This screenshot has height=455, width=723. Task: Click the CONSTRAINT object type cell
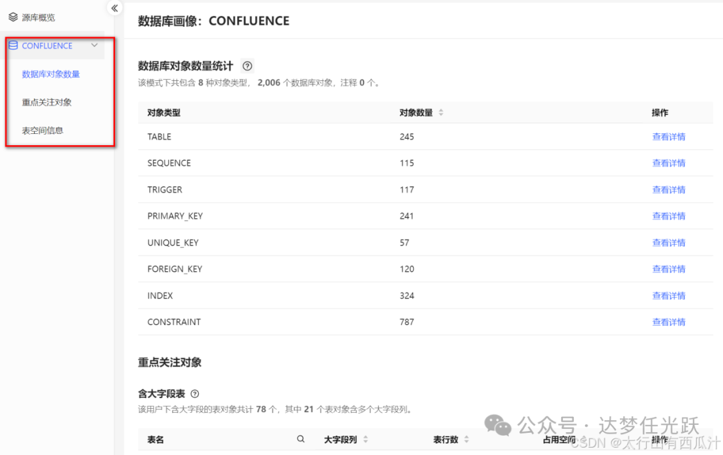174,322
